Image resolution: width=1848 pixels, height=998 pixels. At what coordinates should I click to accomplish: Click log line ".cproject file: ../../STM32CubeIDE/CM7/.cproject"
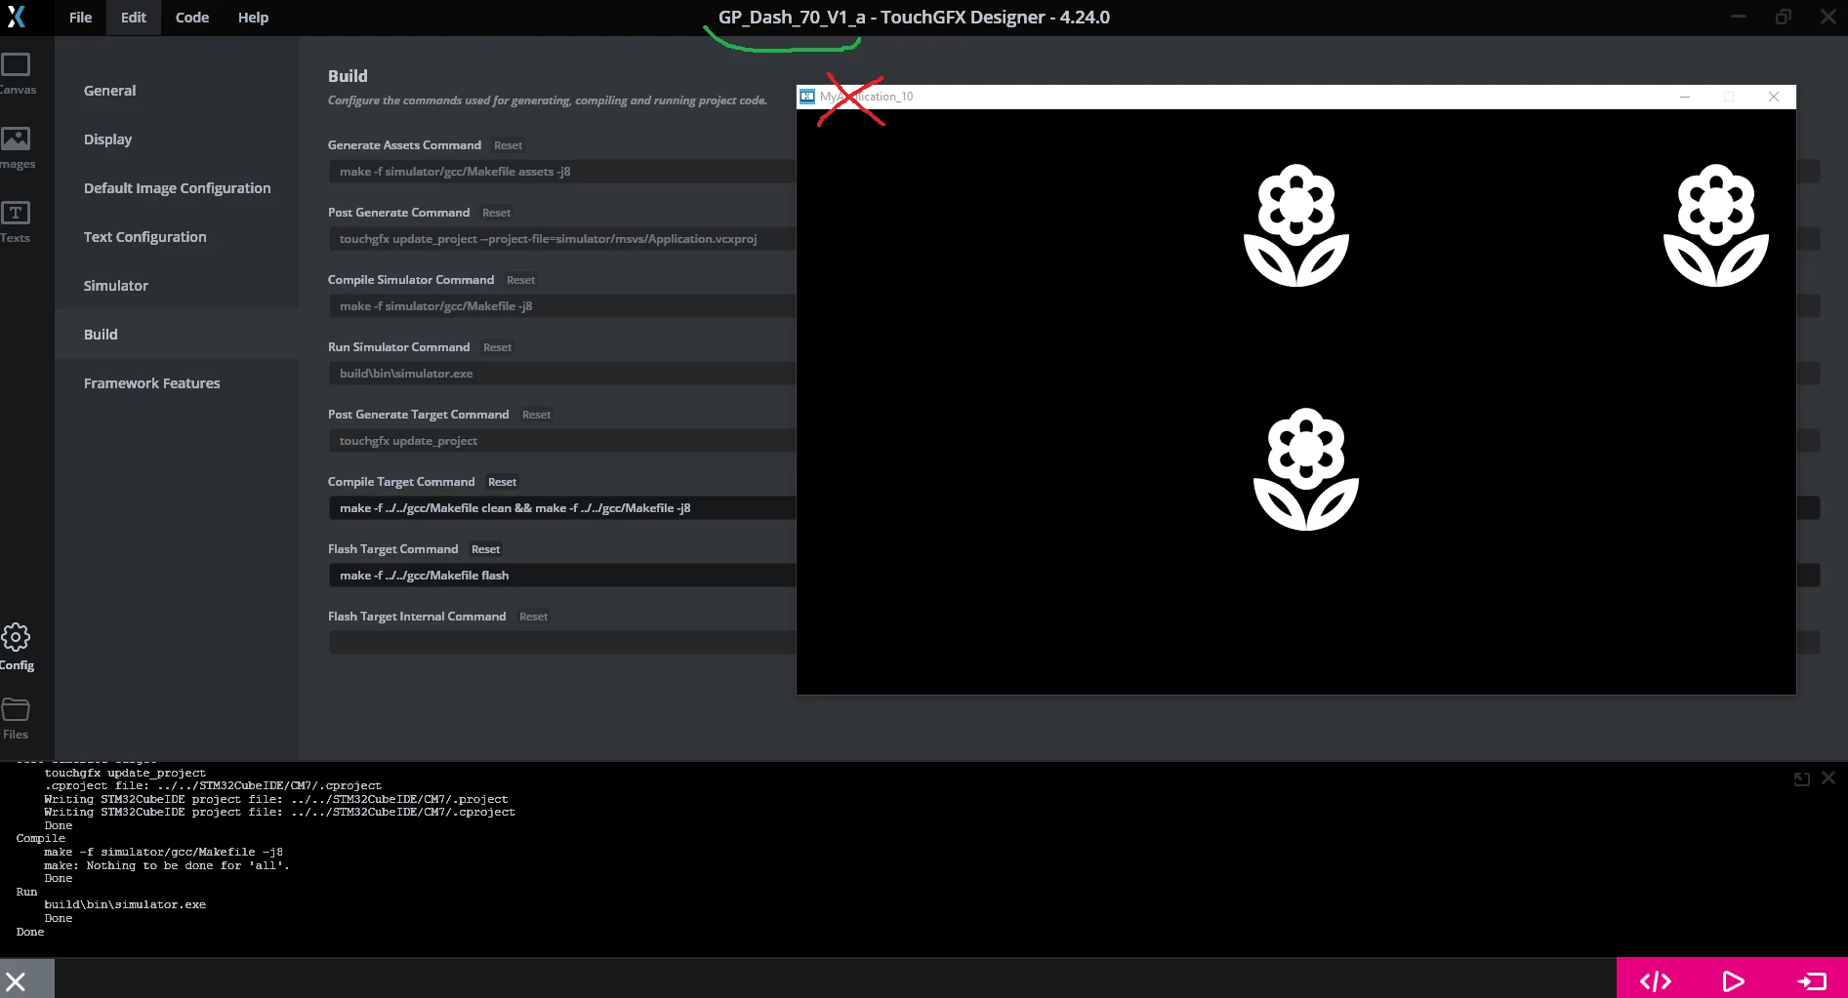point(213,785)
